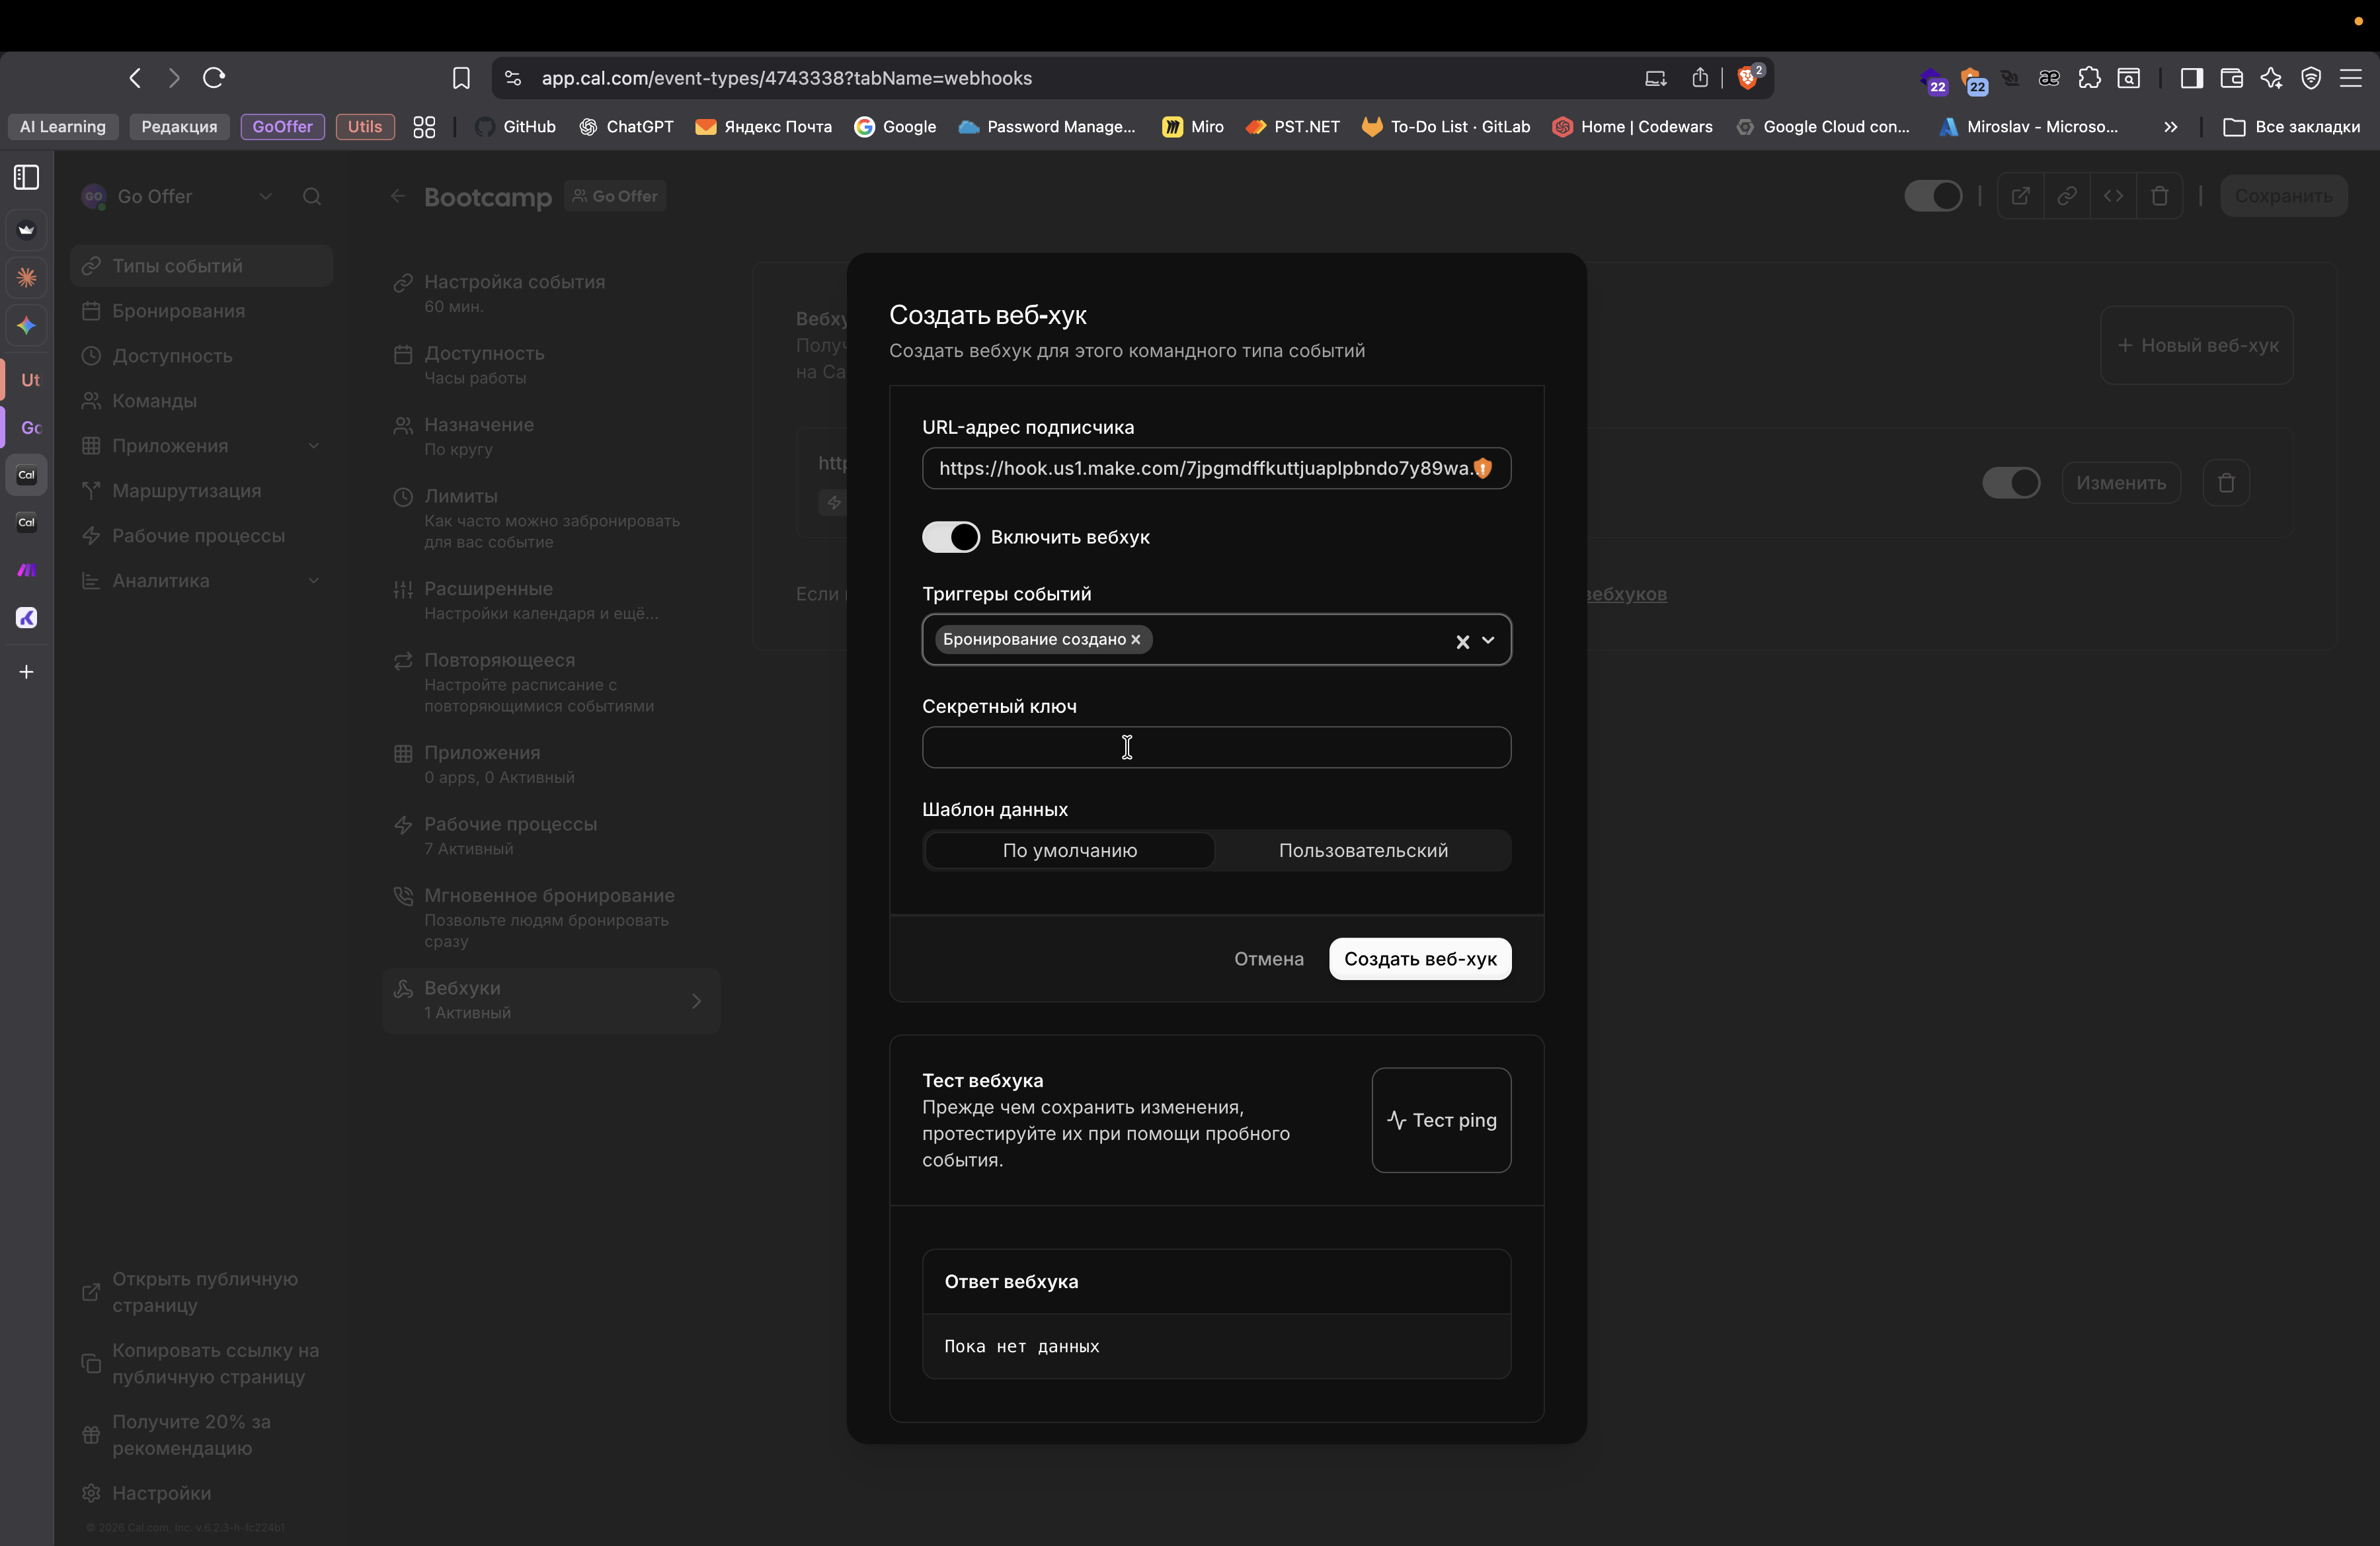2380x1546 pixels.
Task: Open the event triggers dropdown arrow
Action: (x=1488, y=641)
